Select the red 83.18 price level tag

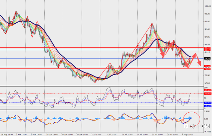click(208, 48)
